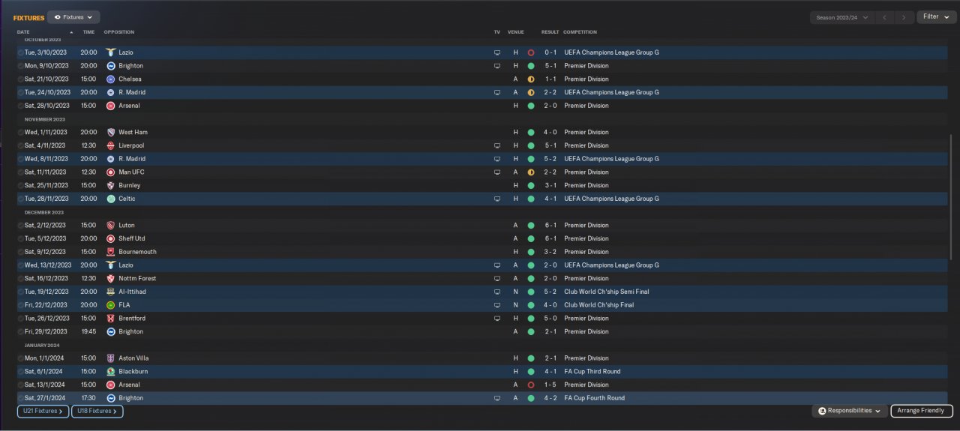Click the Al-Ittihad club badge icon
The width and height of the screenshot is (960, 431).
coord(110,292)
